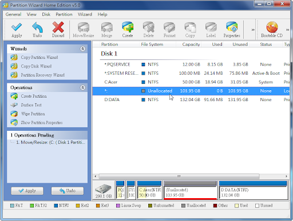This screenshot has width=293, height=221.
Task: Select pending Move/Resize operation entry
Action: (x=50, y=142)
